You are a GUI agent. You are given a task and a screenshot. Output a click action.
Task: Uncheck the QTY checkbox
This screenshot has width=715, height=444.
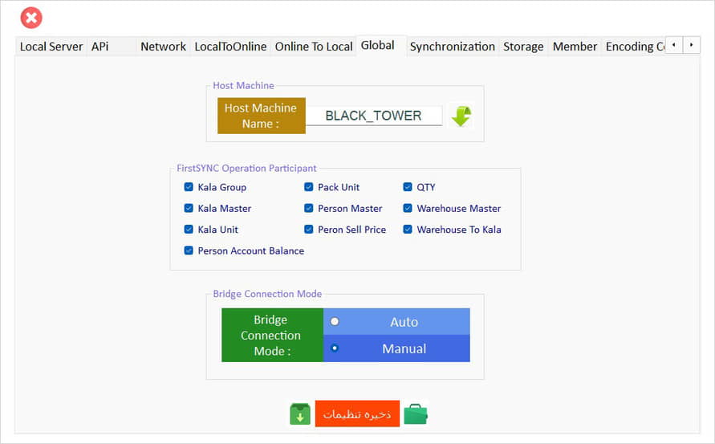tap(408, 187)
